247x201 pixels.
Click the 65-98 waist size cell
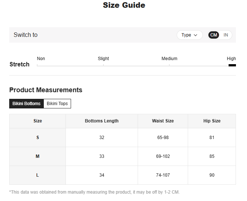pyautogui.click(x=163, y=138)
